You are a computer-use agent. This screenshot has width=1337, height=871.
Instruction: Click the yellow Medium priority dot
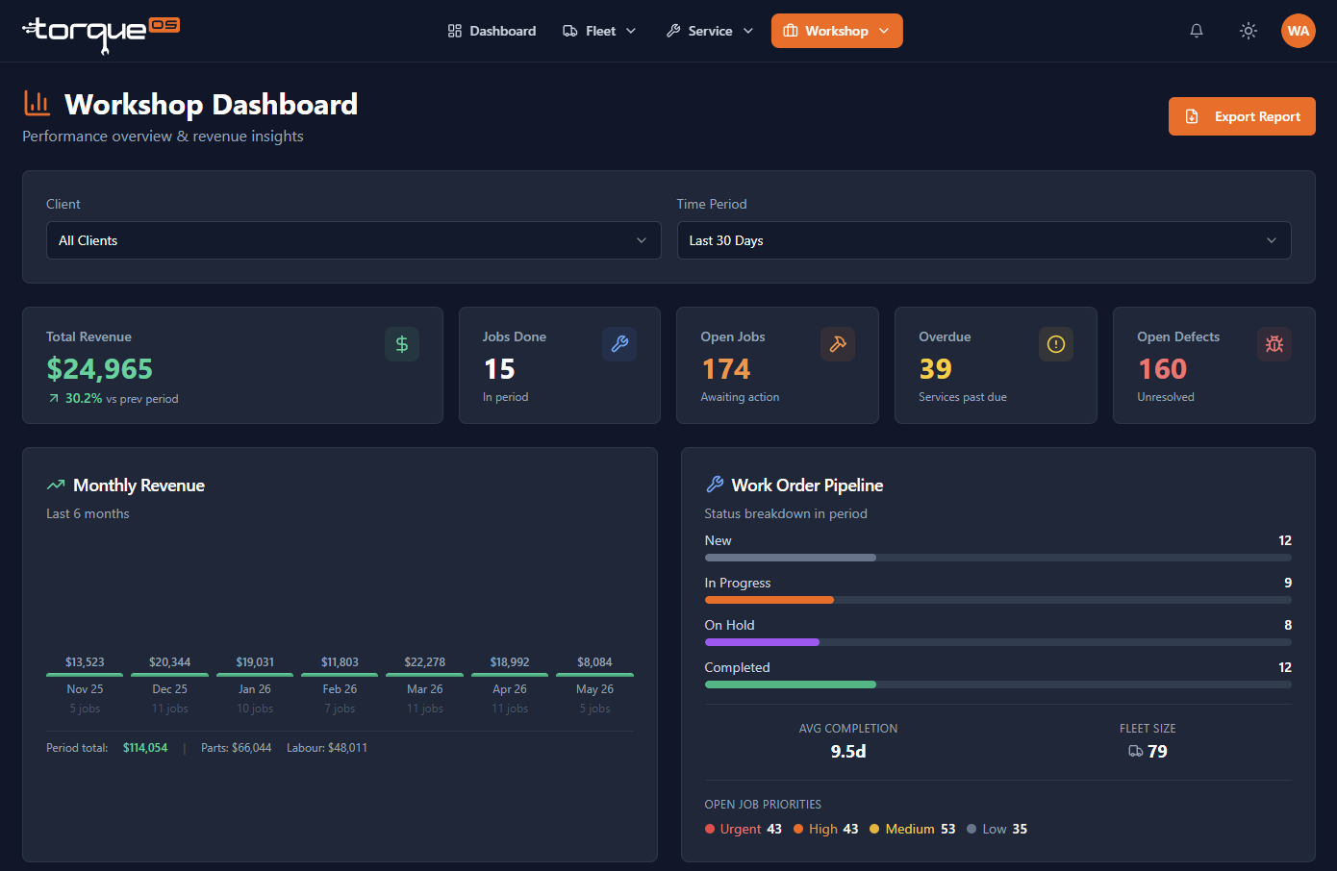pyautogui.click(x=874, y=829)
